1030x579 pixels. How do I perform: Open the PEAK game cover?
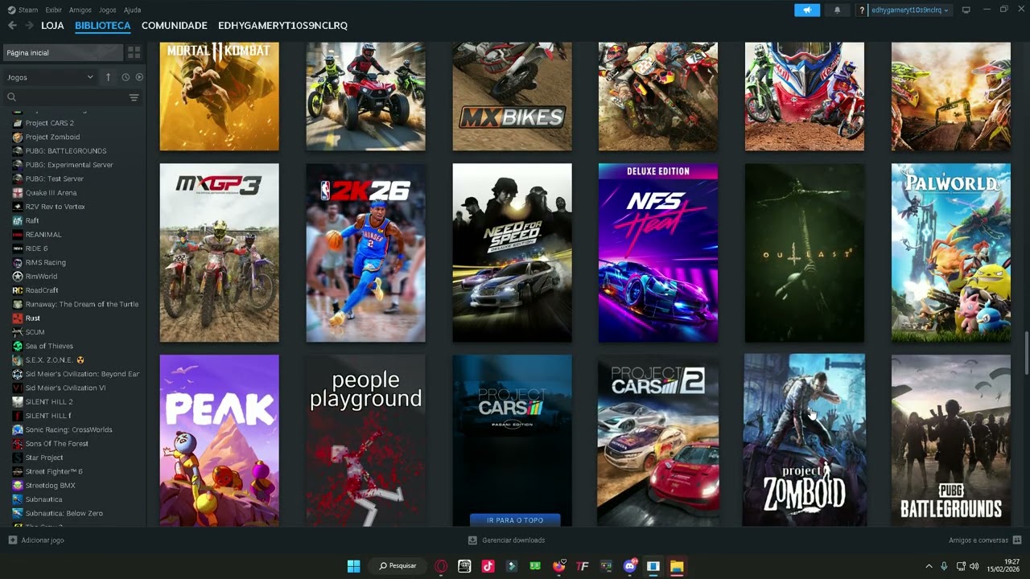219,441
